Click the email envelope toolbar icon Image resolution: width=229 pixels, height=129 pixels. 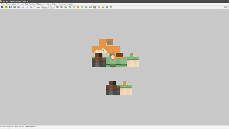(x=103, y=7)
